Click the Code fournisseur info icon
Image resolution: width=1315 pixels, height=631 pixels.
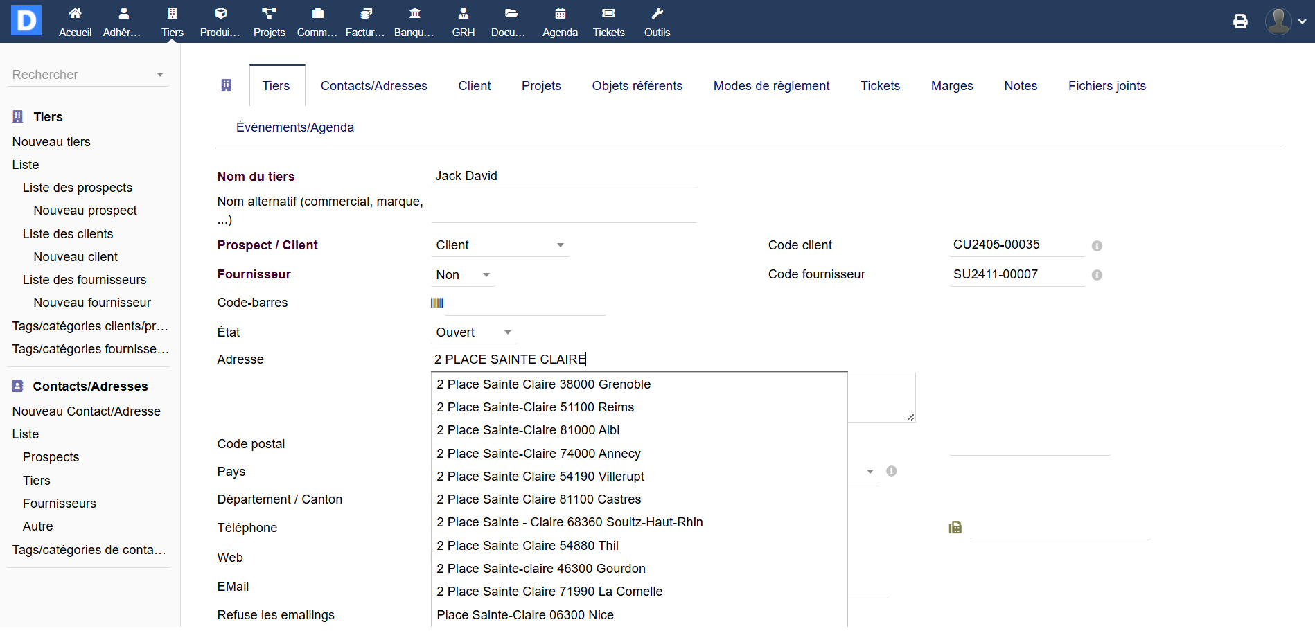pyautogui.click(x=1097, y=275)
